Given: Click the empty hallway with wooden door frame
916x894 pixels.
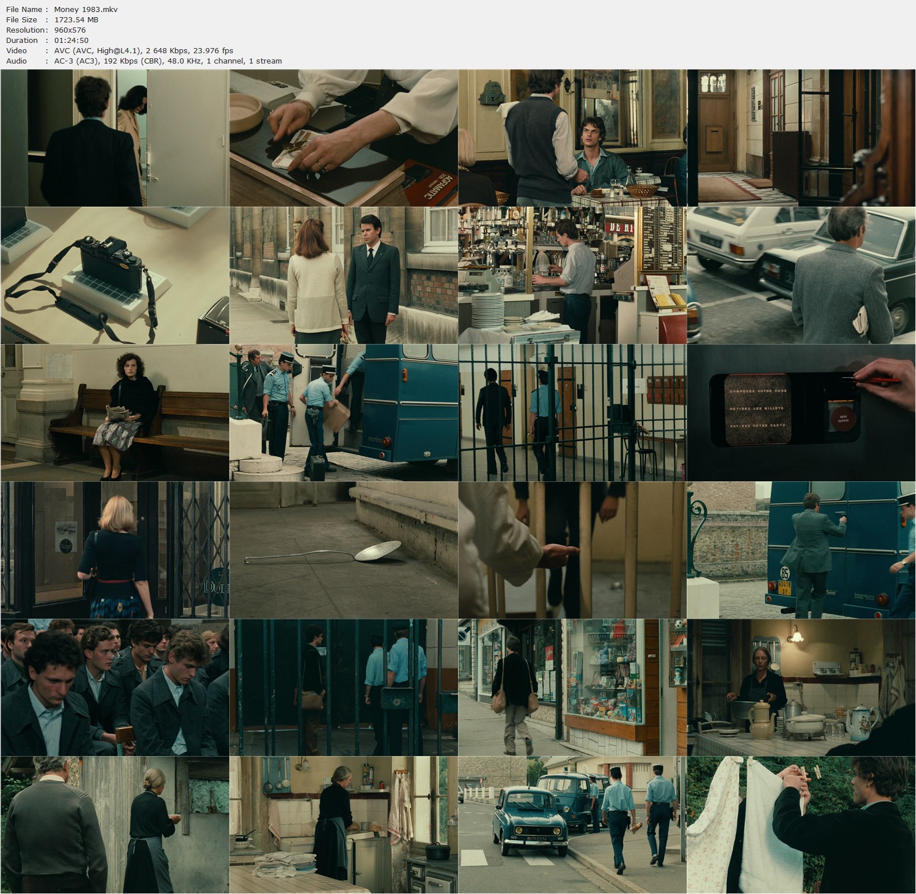Looking at the screenshot, I should [x=801, y=138].
